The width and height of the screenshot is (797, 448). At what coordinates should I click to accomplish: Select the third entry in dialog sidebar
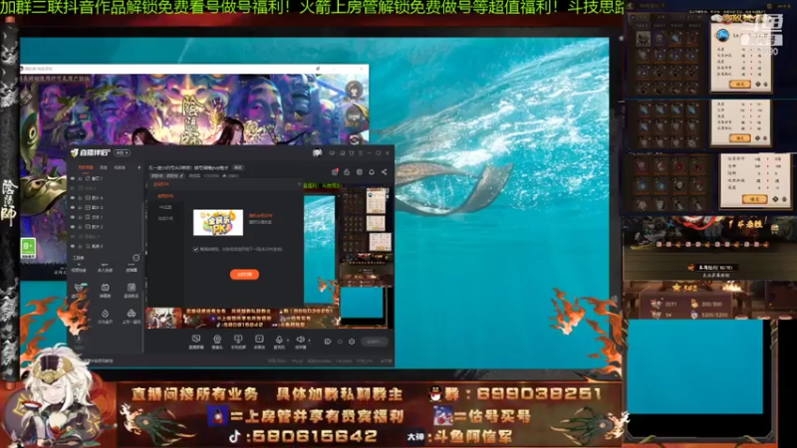click(x=165, y=218)
